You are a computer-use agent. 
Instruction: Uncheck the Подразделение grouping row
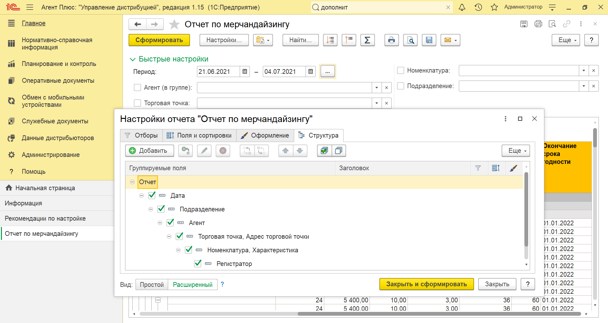coord(161,209)
